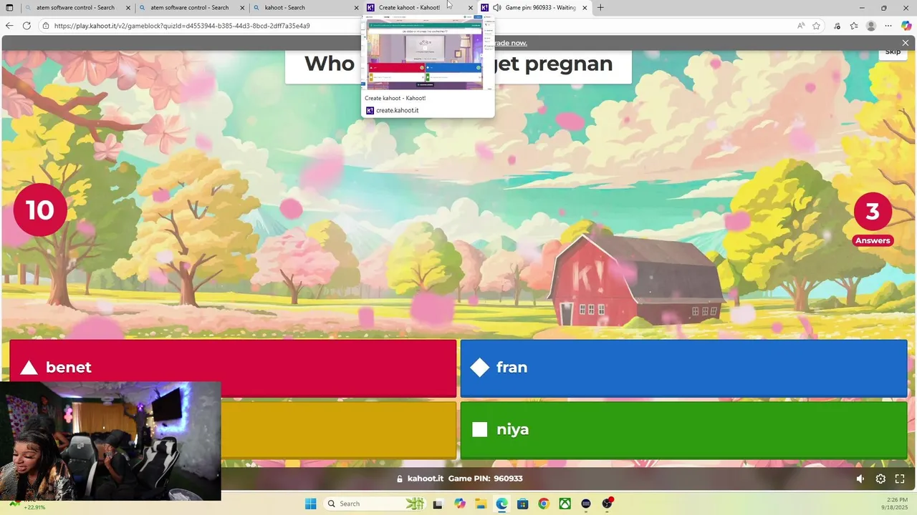Close the upgrade banner
This screenshot has width=917, height=515.
[x=906, y=43]
